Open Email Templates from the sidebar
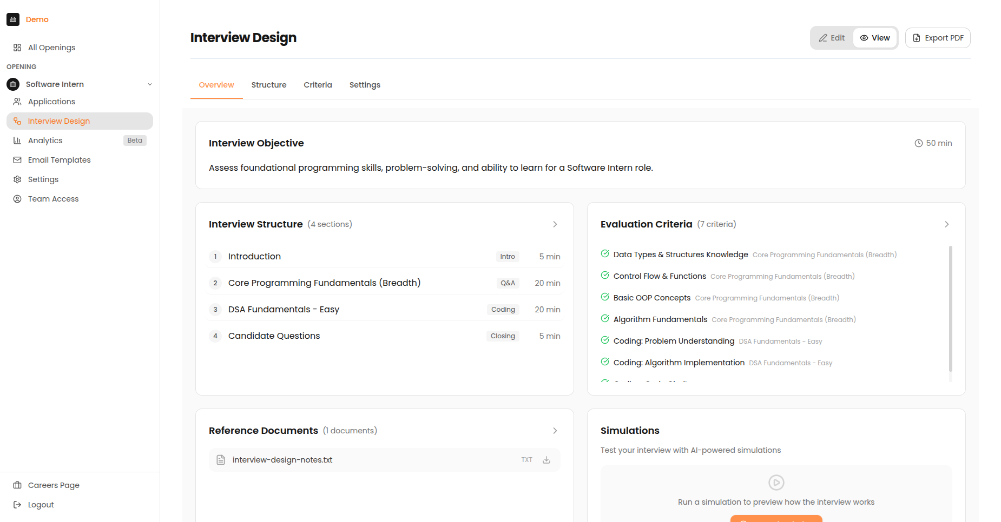This screenshot has width=1001, height=522. (59, 159)
